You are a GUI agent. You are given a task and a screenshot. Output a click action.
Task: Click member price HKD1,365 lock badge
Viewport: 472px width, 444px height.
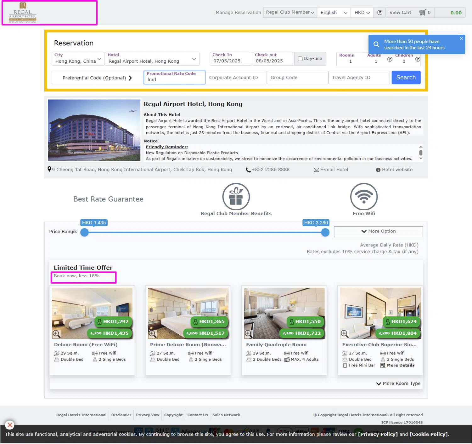pos(209,322)
